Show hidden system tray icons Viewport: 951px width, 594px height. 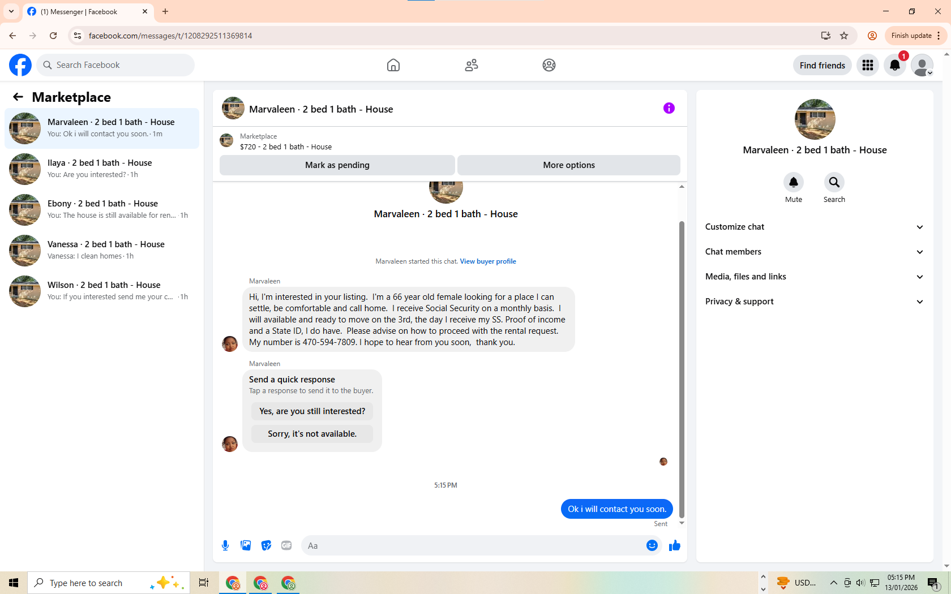click(833, 583)
